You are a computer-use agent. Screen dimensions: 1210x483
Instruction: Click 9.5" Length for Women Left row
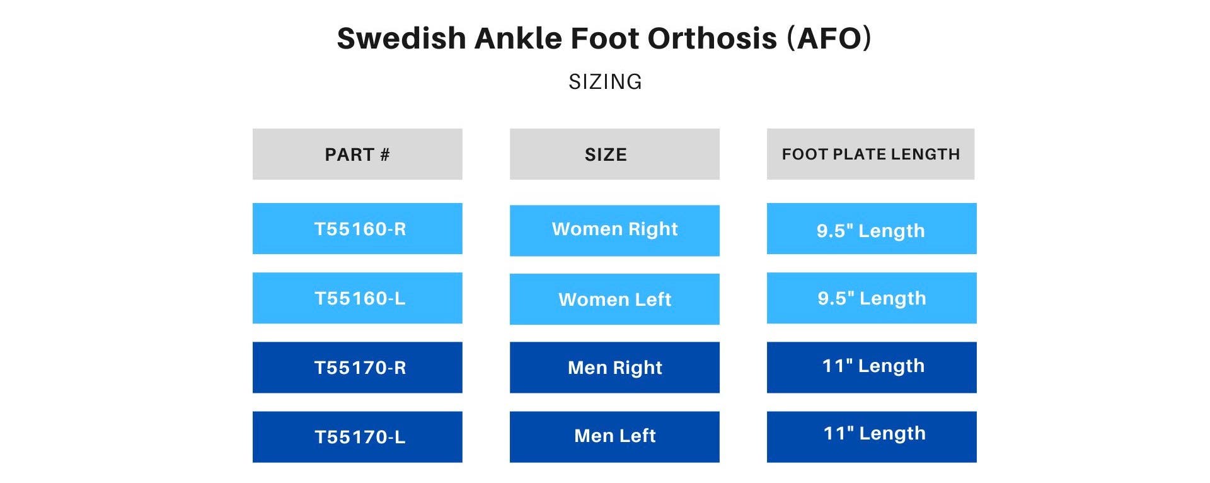872,298
